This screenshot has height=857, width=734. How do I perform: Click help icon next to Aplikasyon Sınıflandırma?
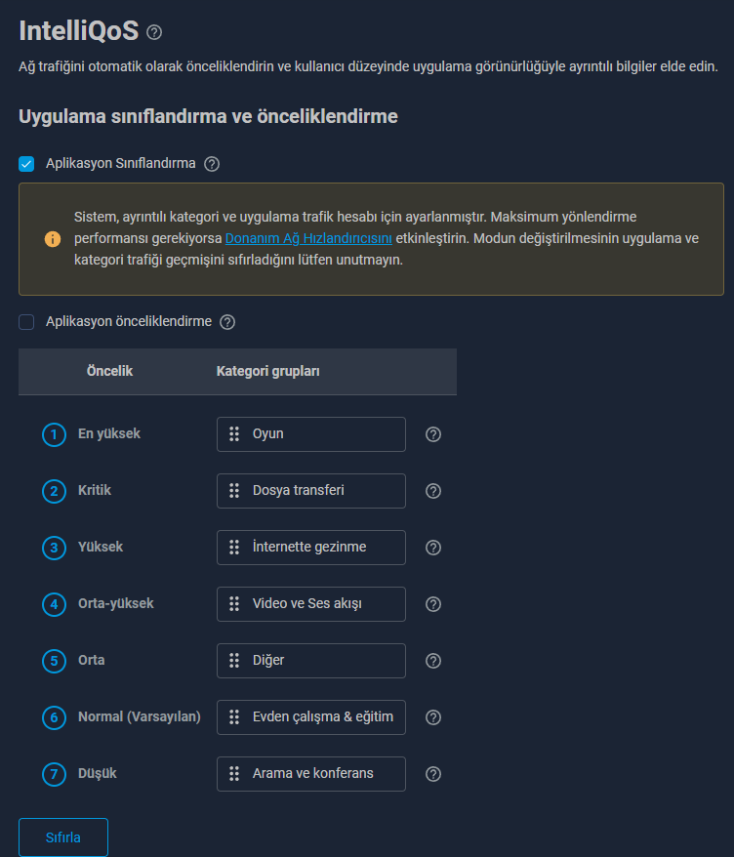click(212, 164)
